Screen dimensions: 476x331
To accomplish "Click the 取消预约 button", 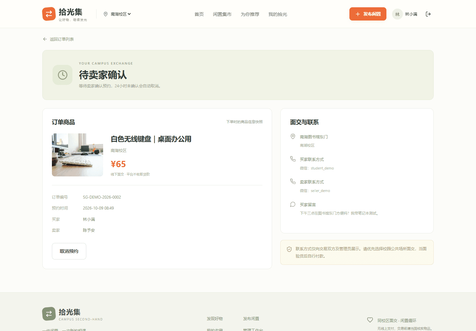I will (69, 251).
